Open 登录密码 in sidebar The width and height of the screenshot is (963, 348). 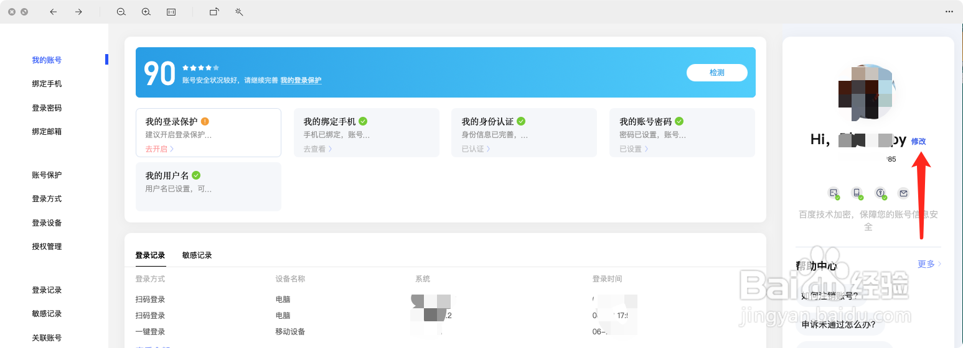[47, 108]
